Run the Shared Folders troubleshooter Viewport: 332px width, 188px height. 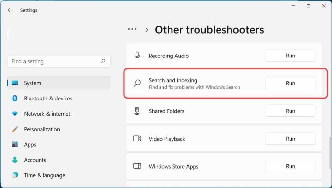290,111
